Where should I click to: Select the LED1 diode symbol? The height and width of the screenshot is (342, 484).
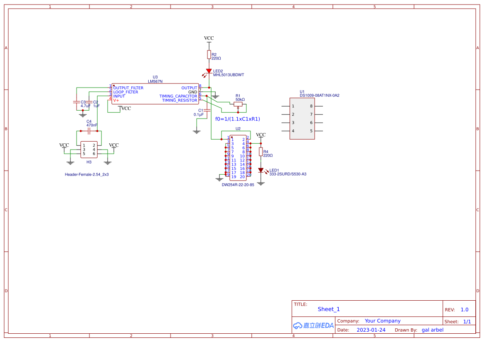click(x=261, y=170)
